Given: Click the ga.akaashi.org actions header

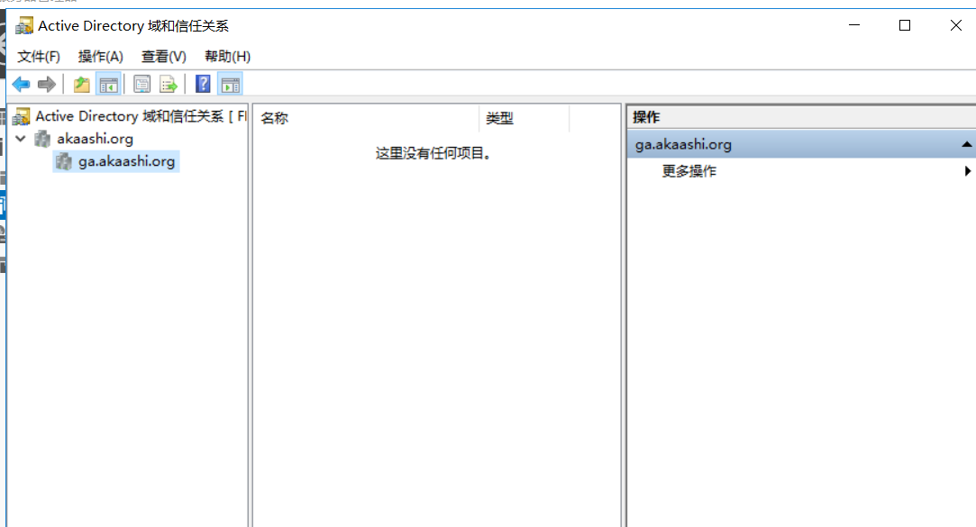Looking at the screenshot, I should [x=801, y=144].
